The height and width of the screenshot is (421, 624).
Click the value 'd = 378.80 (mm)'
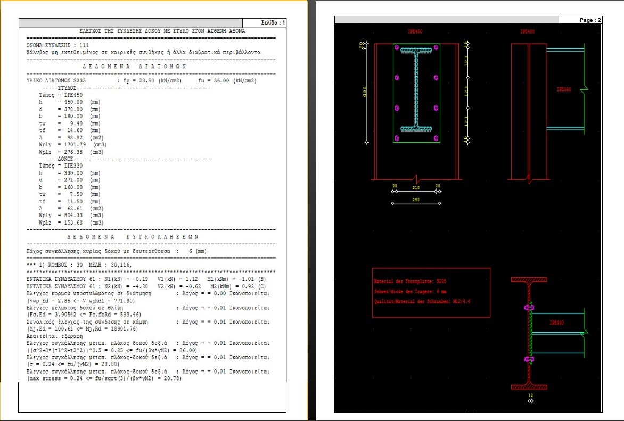pyautogui.click(x=70, y=109)
